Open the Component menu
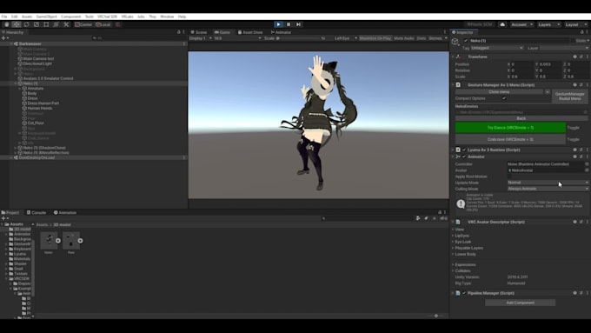Image resolution: width=591 pixels, height=333 pixels. [x=71, y=17]
